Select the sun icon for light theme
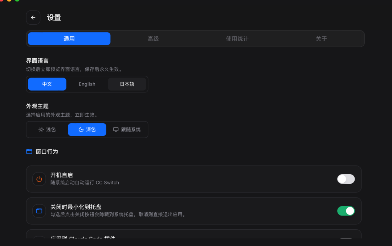 tap(41, 129)
